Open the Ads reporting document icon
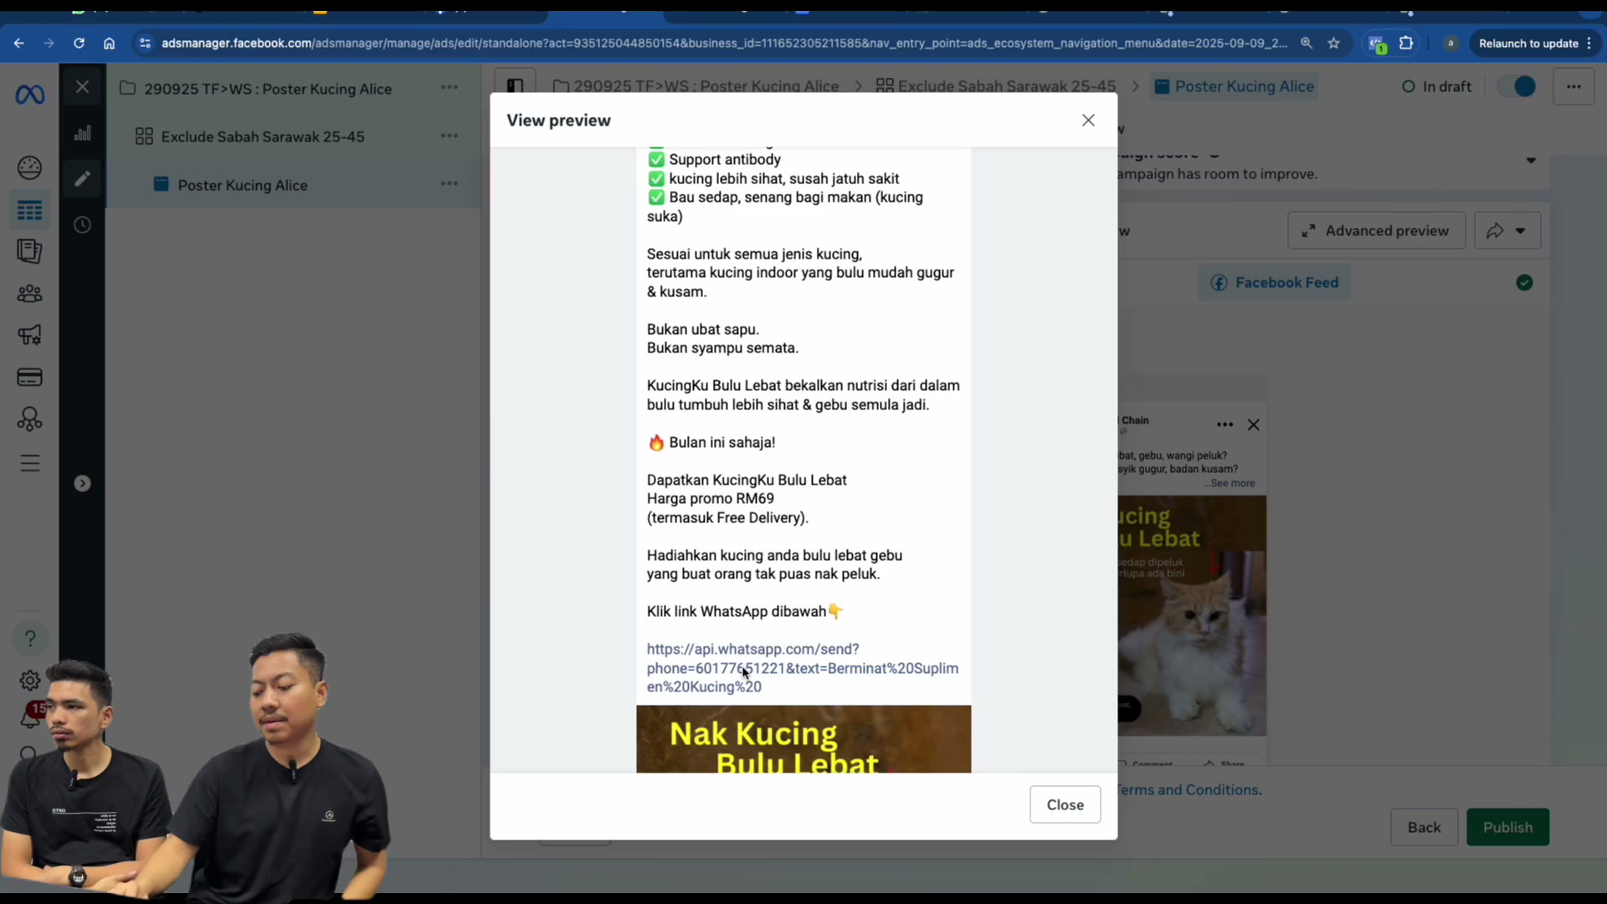The image size is (1607, 904). [x=29, y=251]
